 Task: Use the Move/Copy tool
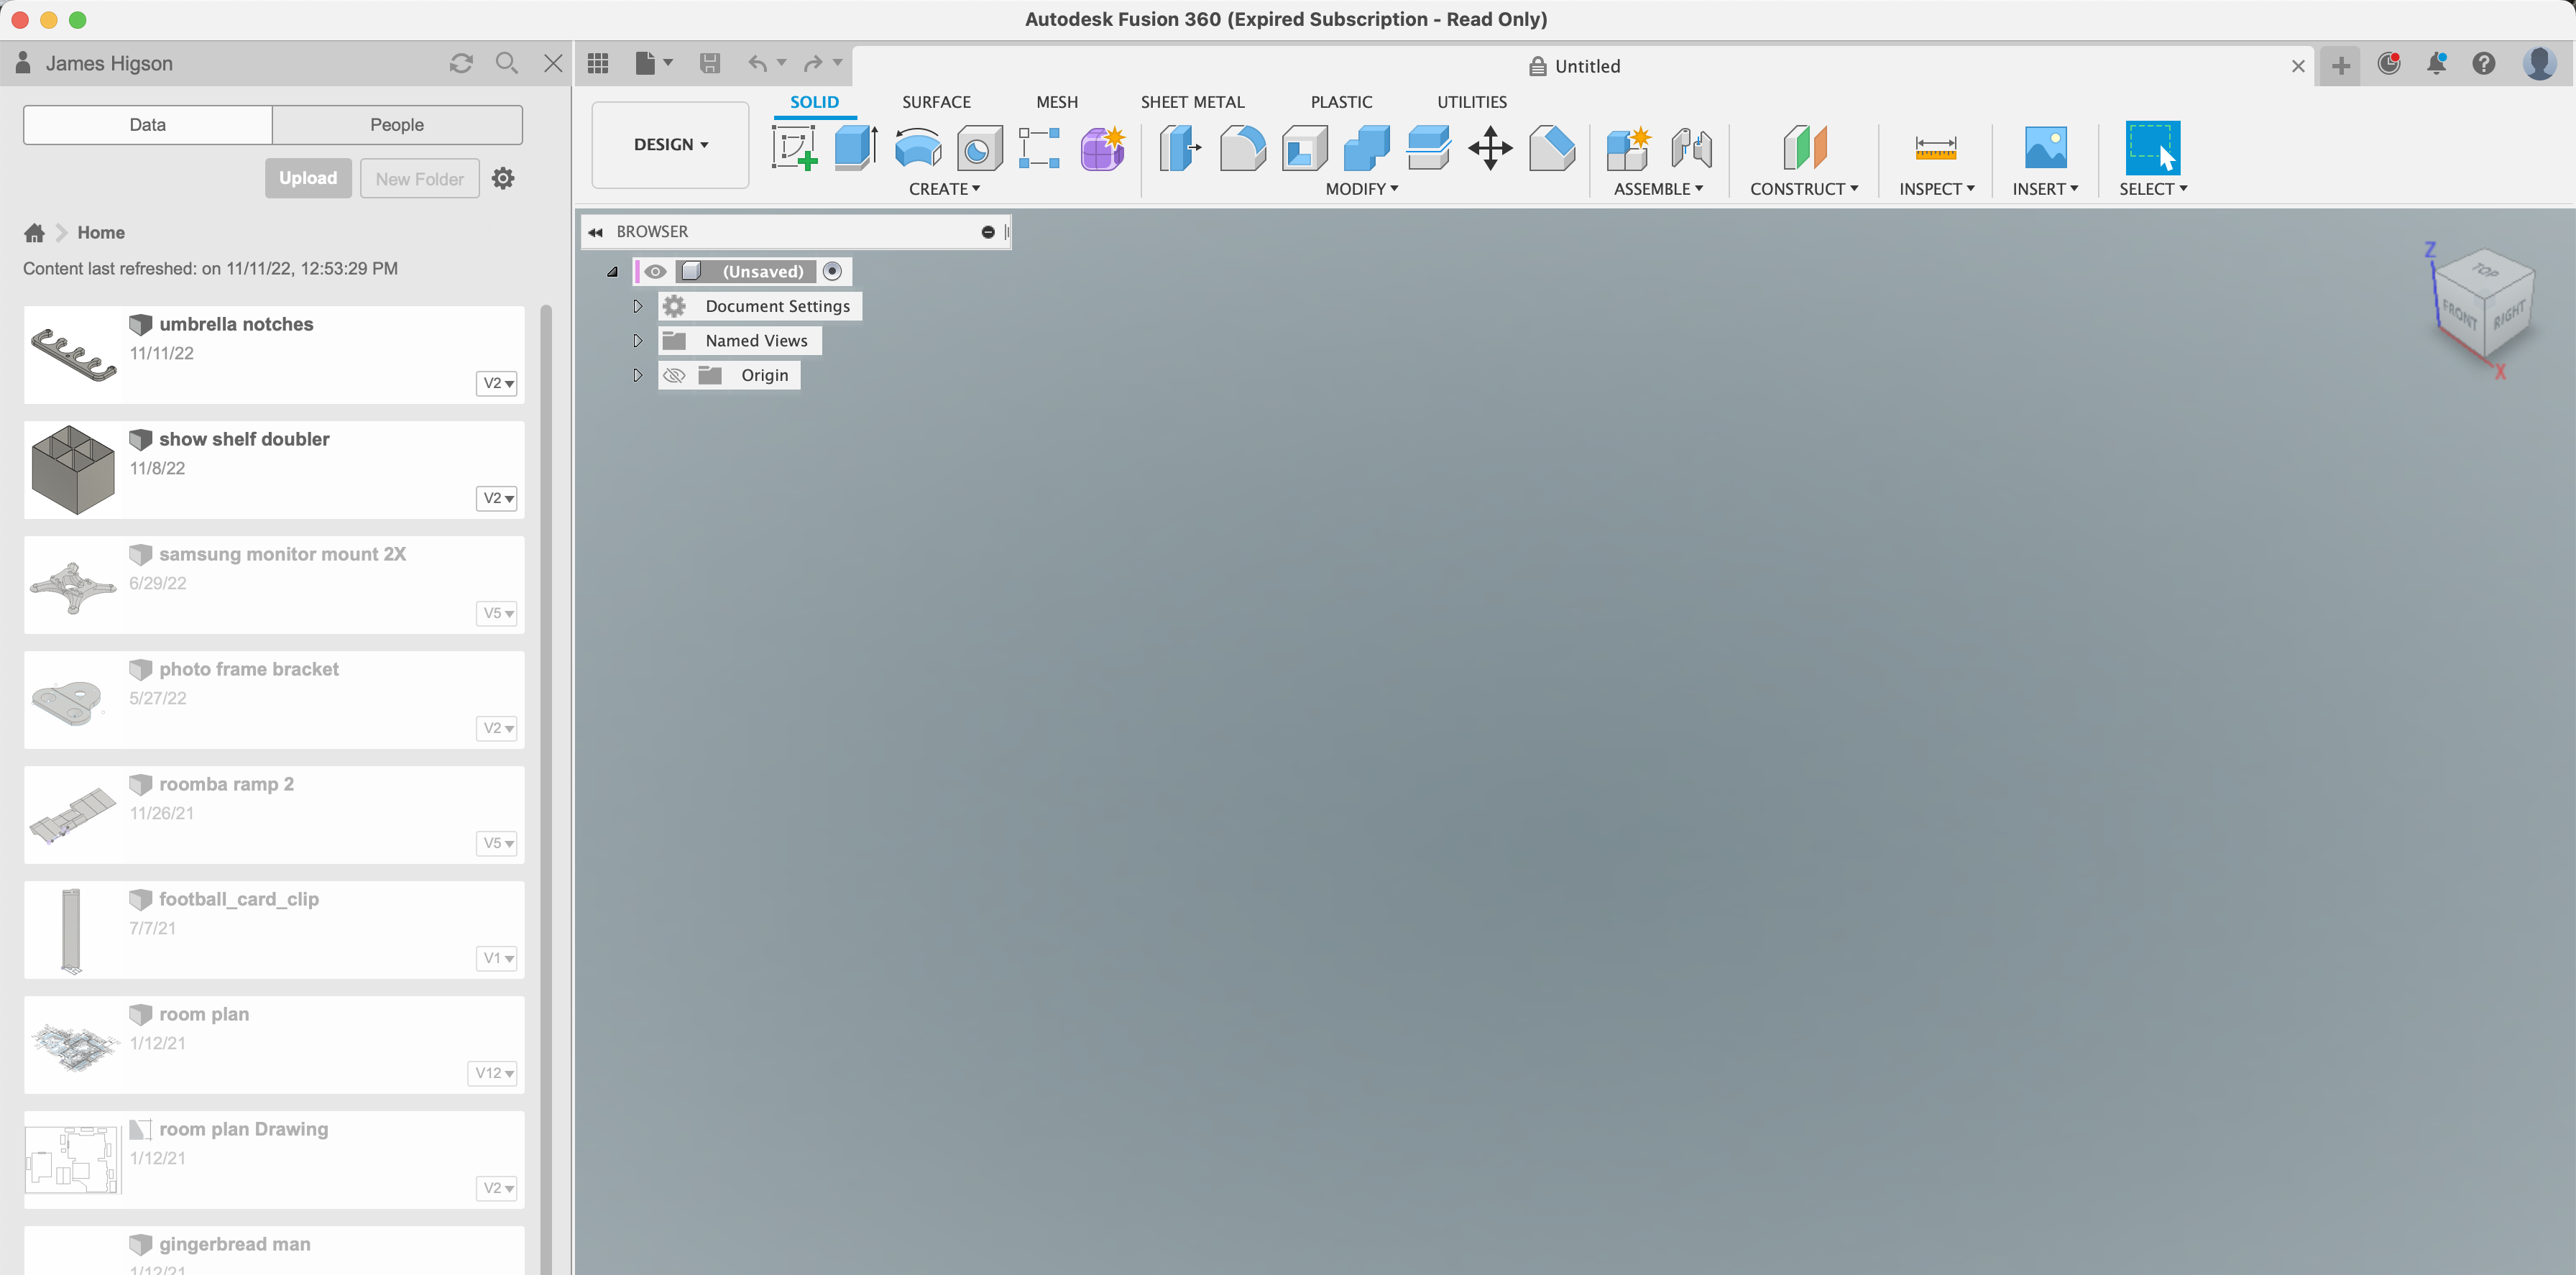[1489, 148]
